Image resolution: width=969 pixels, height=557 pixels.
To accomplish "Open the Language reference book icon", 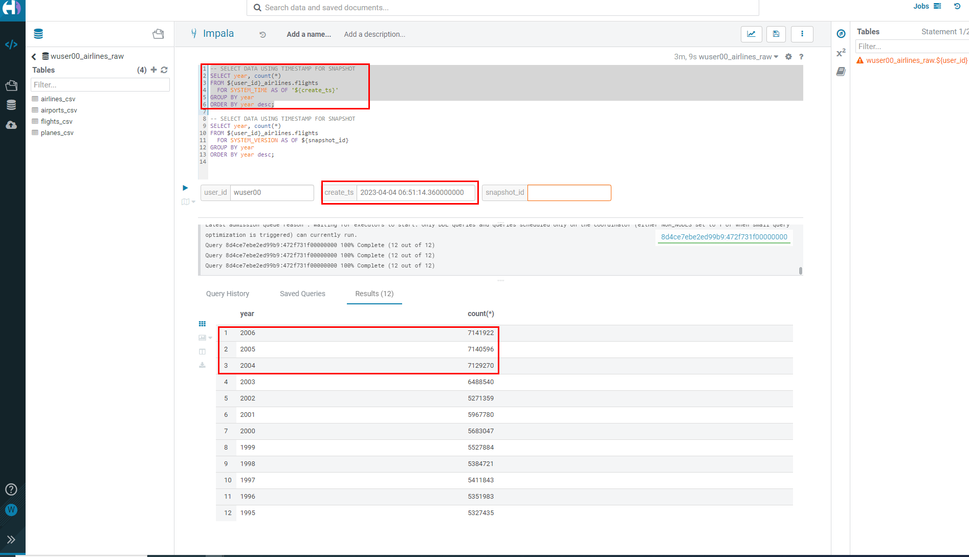I will point(841,72).
